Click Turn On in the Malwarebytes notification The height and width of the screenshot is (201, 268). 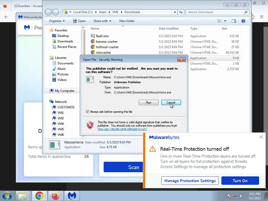[240, 181]
